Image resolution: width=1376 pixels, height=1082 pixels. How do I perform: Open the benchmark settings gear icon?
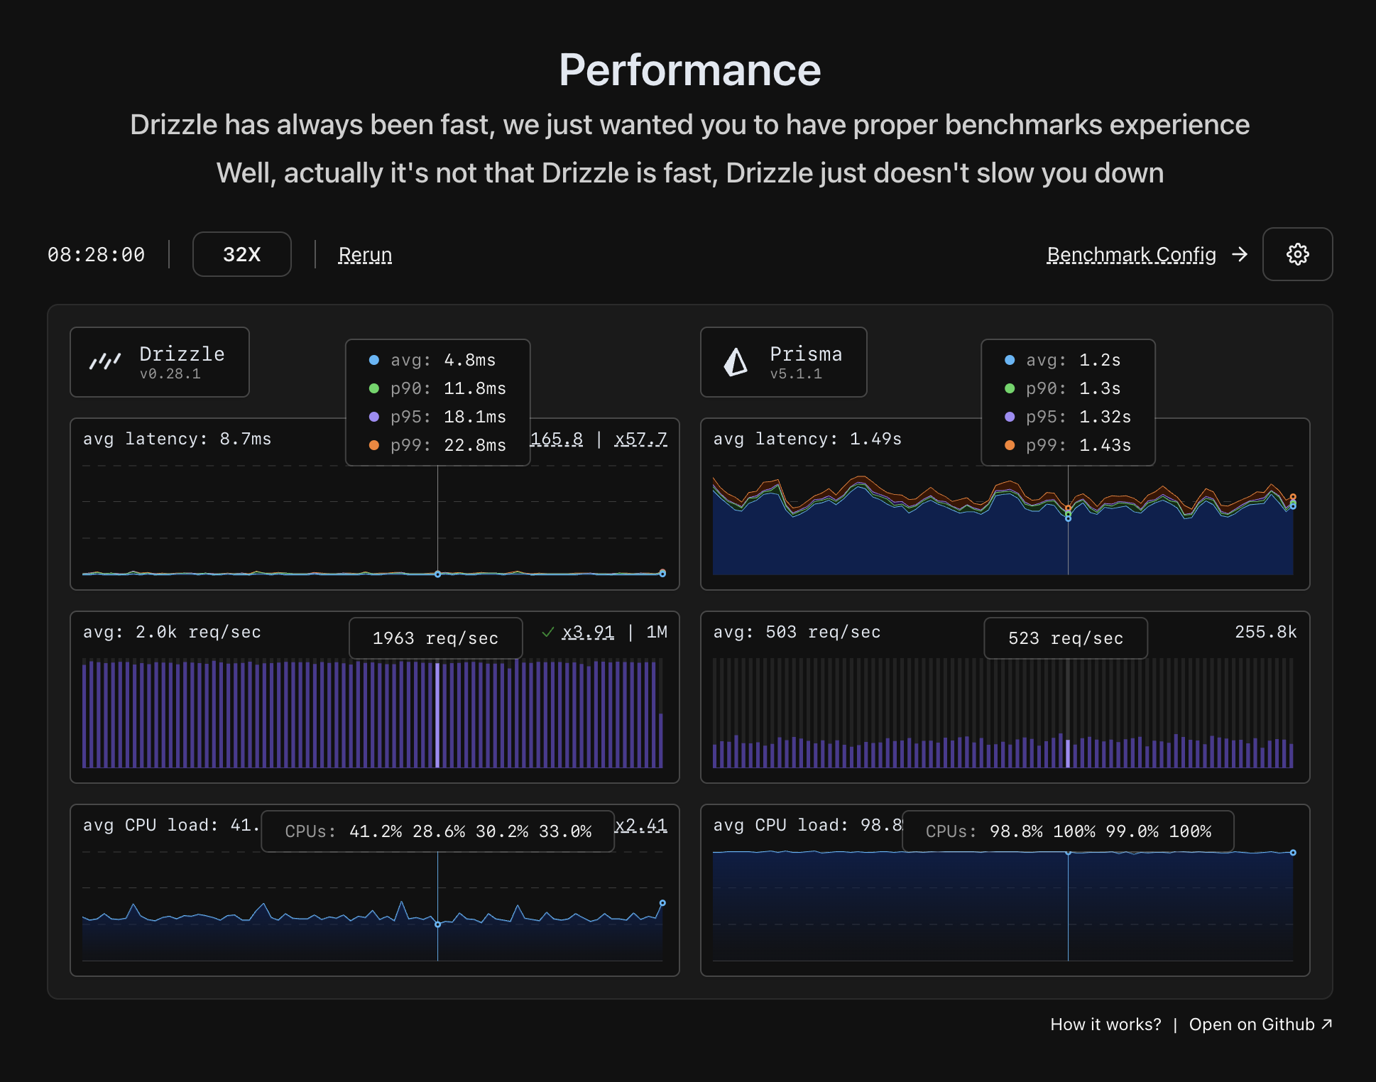1296,254
